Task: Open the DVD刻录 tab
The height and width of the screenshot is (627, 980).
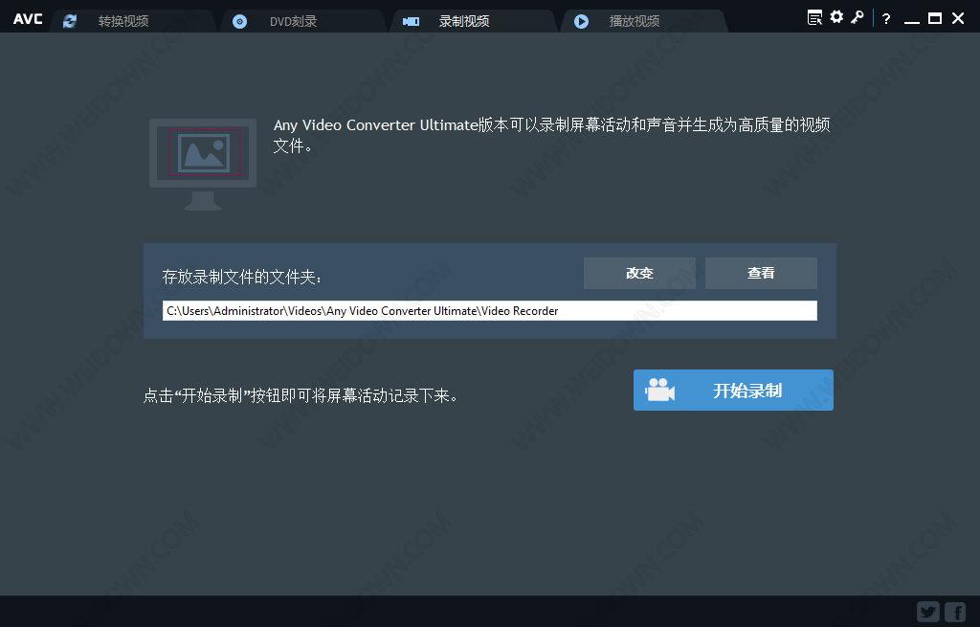Action: tap(303, 21)
